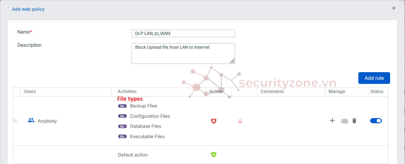
Task: Click the pink lock icon in the rule row
Action: [x=240, y=121]
